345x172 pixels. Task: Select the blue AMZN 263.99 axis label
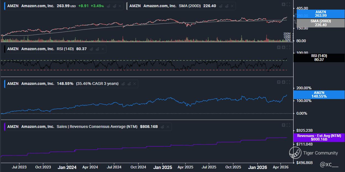[x=320, y=14]
